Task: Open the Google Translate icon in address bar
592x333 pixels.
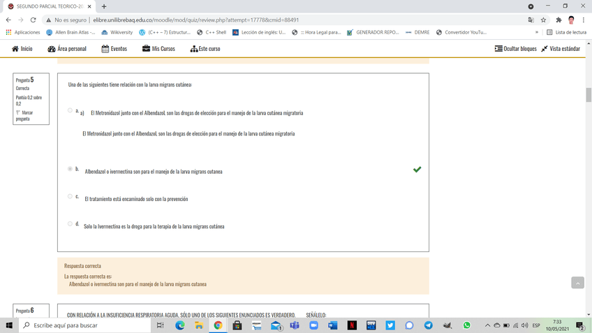Action: pos(531,20)
